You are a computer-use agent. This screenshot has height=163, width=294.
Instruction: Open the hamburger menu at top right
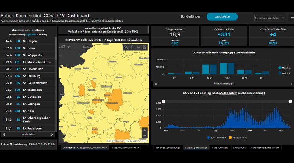[292, 18]
